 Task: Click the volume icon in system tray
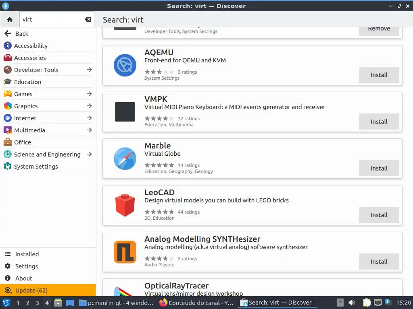click(x=352, y=303)
